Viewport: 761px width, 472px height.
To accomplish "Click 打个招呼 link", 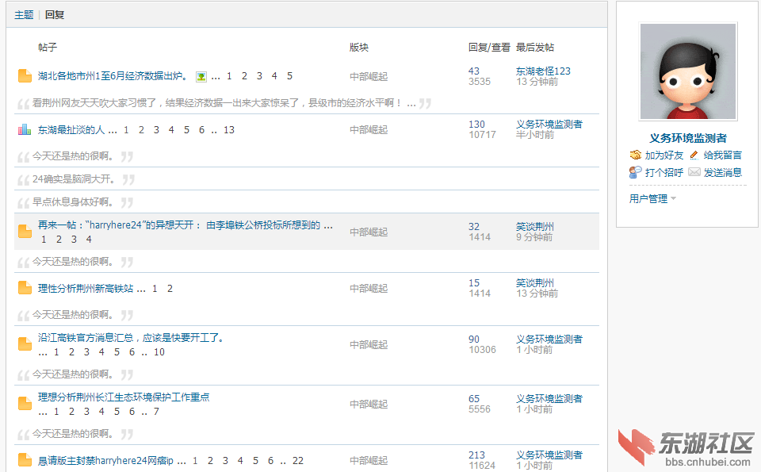I will (664, 172).
